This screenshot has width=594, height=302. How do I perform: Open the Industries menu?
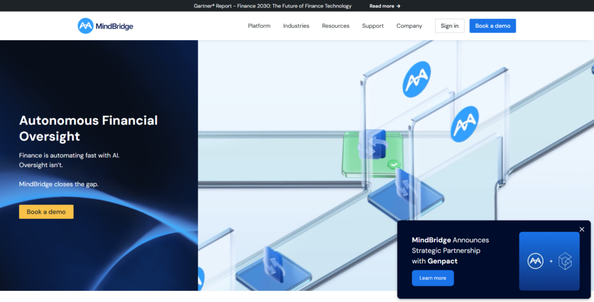(296, 26)
